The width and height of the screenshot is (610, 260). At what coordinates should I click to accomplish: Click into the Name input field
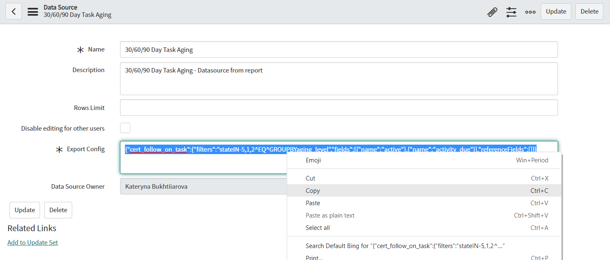coord(338,49)
